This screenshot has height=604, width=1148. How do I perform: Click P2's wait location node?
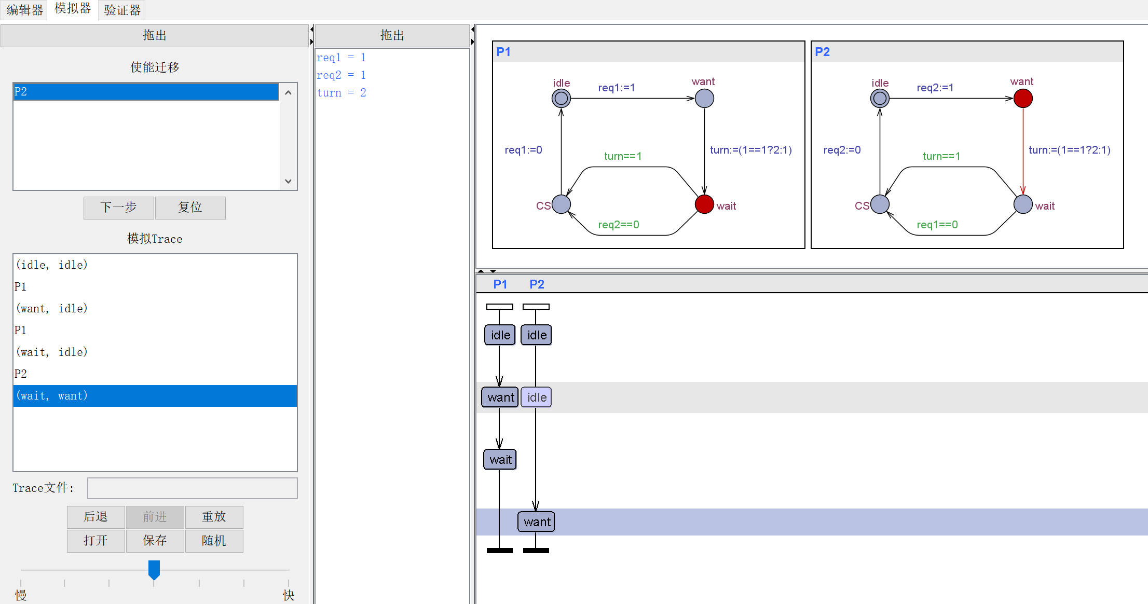coord(1023,204)
